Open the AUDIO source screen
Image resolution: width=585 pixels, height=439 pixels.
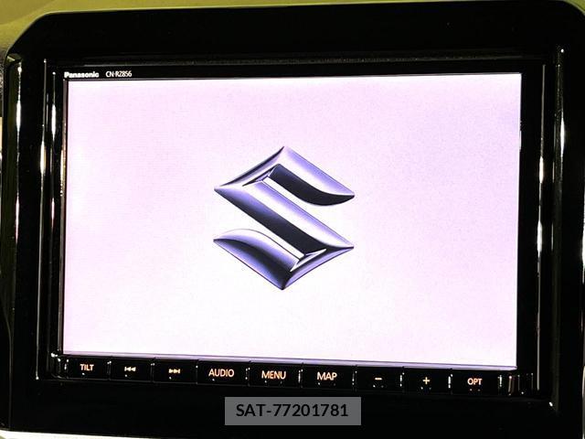pyautogui.click(x=221, y=373)
